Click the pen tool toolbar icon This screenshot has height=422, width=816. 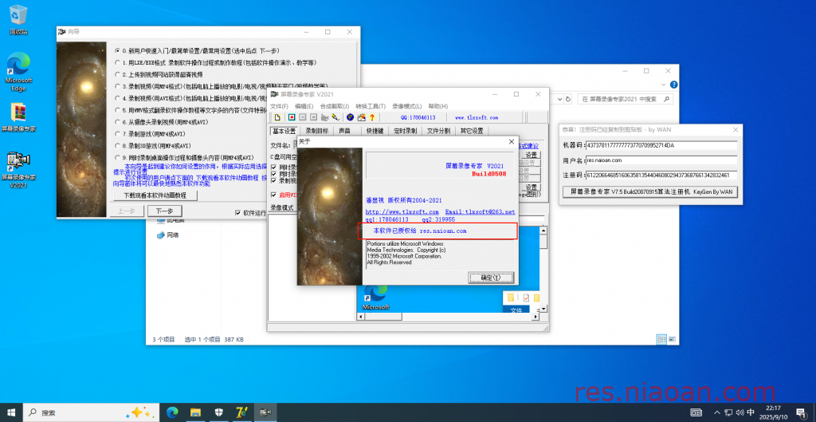[x=335, y=117]
